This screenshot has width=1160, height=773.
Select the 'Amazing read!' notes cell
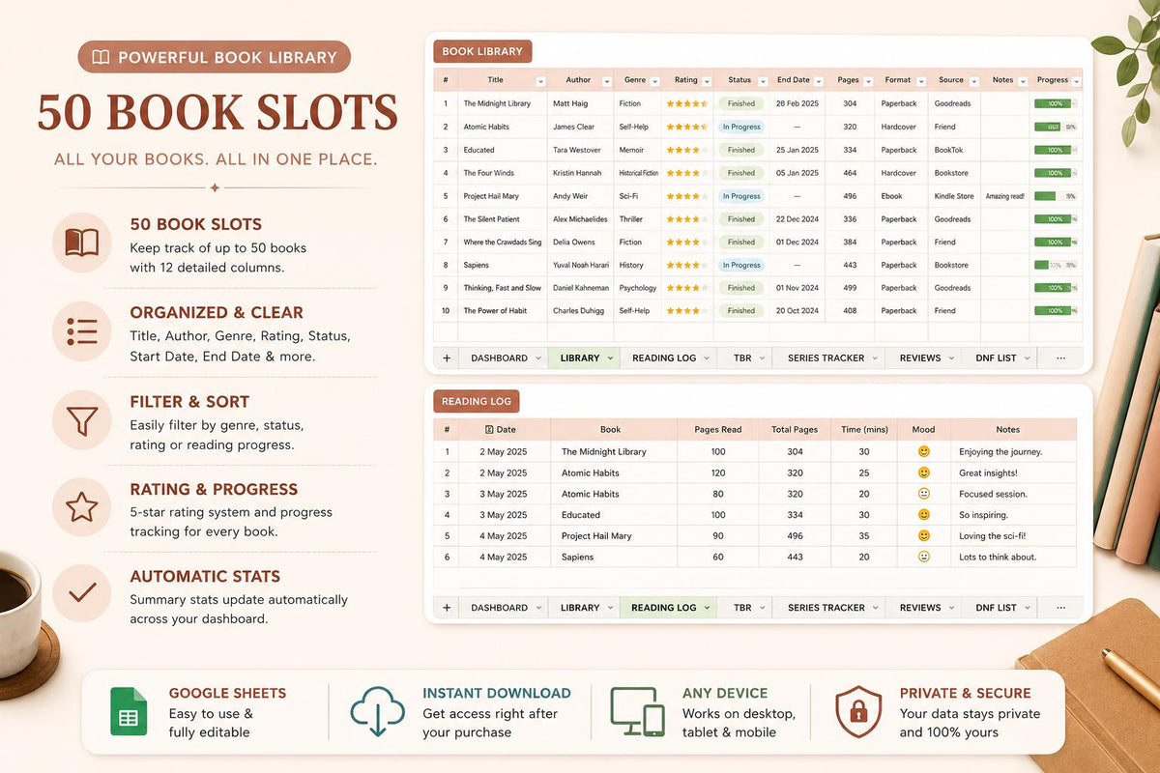1005,196
